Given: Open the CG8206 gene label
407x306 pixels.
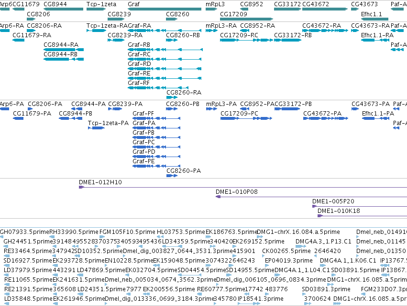Looking at the screenshot, I should pos(38,14).
